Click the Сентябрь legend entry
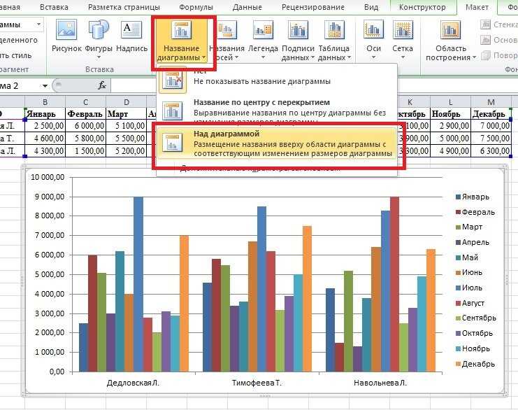 point(476,318)
